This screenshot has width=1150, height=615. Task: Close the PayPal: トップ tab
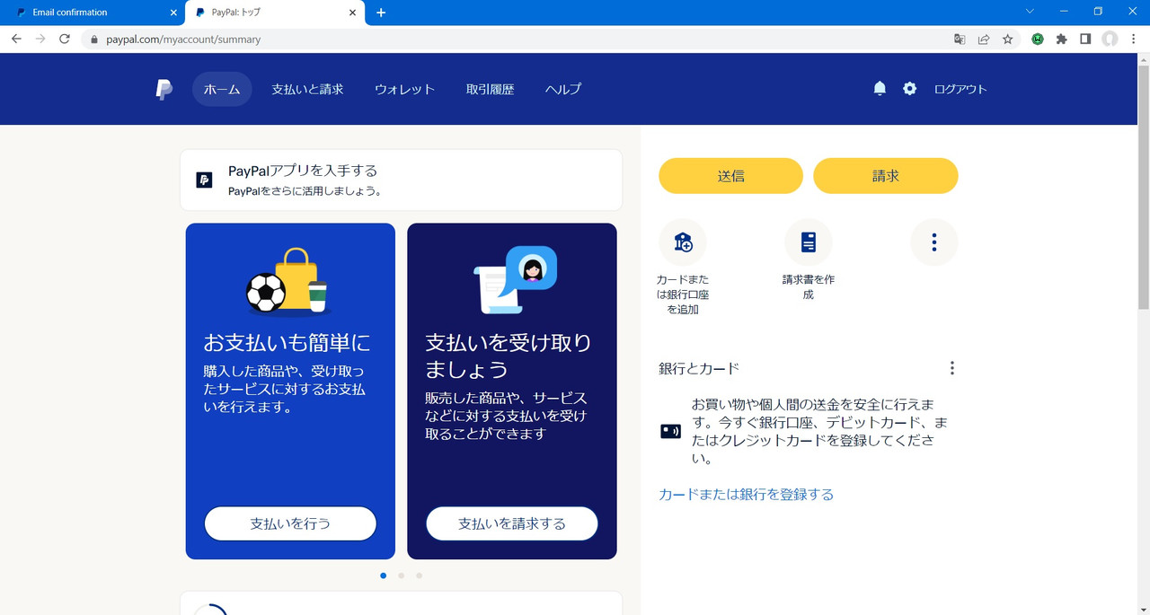pyautogui.click(x=353, y=13)
